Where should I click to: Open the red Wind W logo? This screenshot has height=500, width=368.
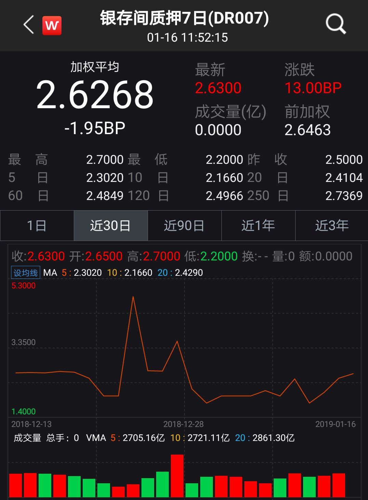tap(52, 26)
